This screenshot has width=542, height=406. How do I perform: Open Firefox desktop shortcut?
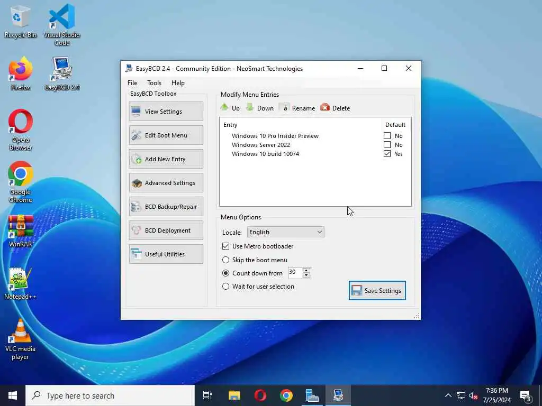[x=20, y=74]
